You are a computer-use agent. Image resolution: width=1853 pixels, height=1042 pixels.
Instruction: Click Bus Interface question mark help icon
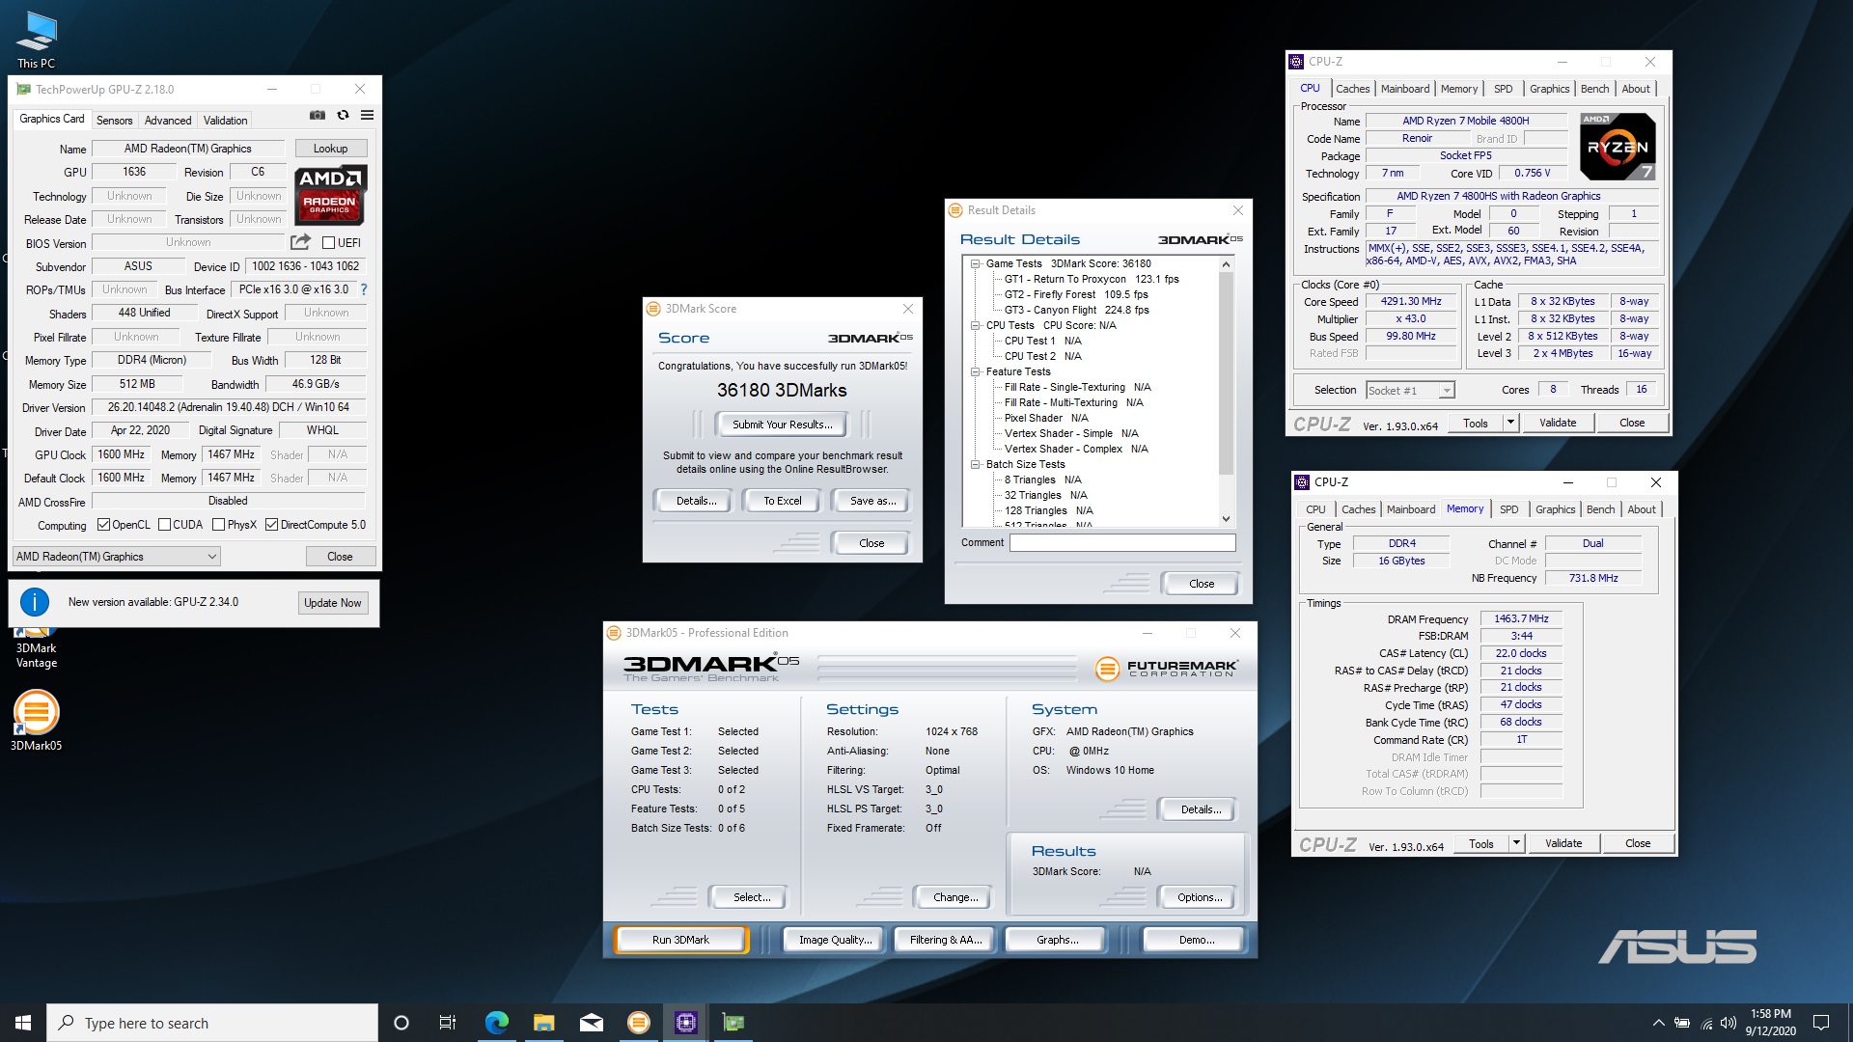click(364, 289)
